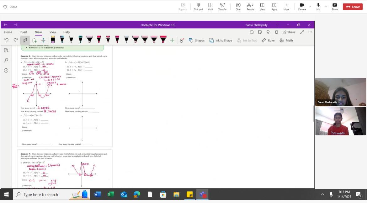Go back with OneNote back arrow

[x=5, y=24]
